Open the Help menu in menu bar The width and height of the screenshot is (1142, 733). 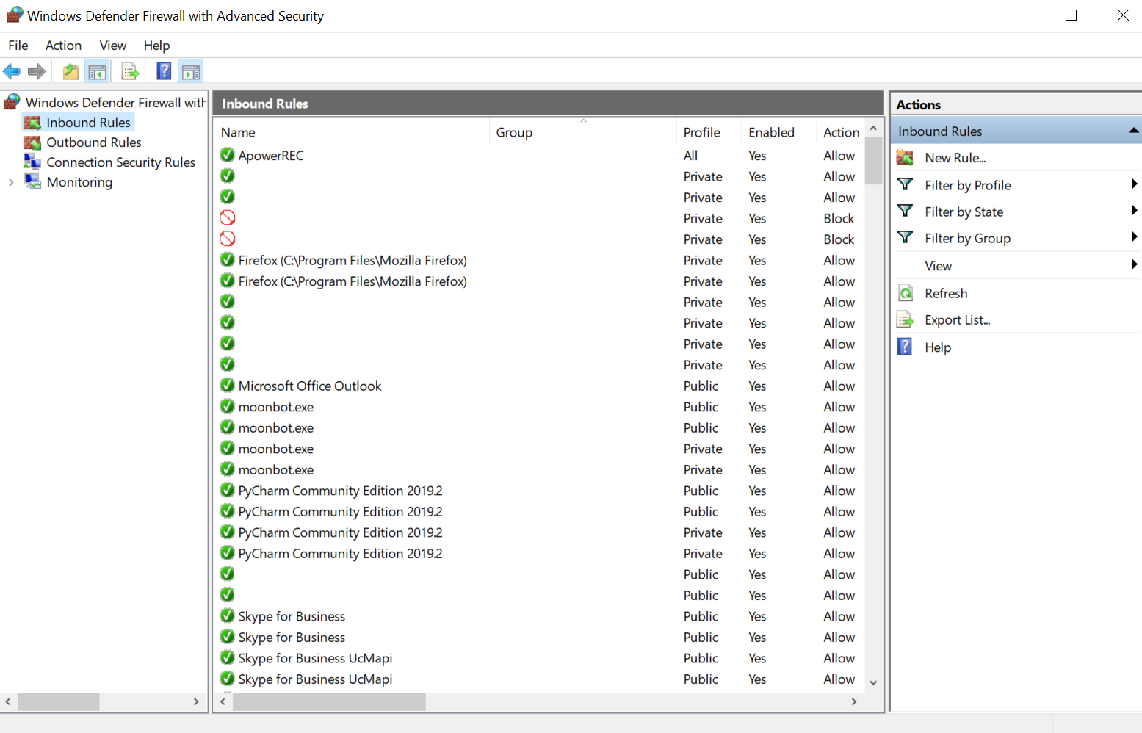(x=156, y=46)
